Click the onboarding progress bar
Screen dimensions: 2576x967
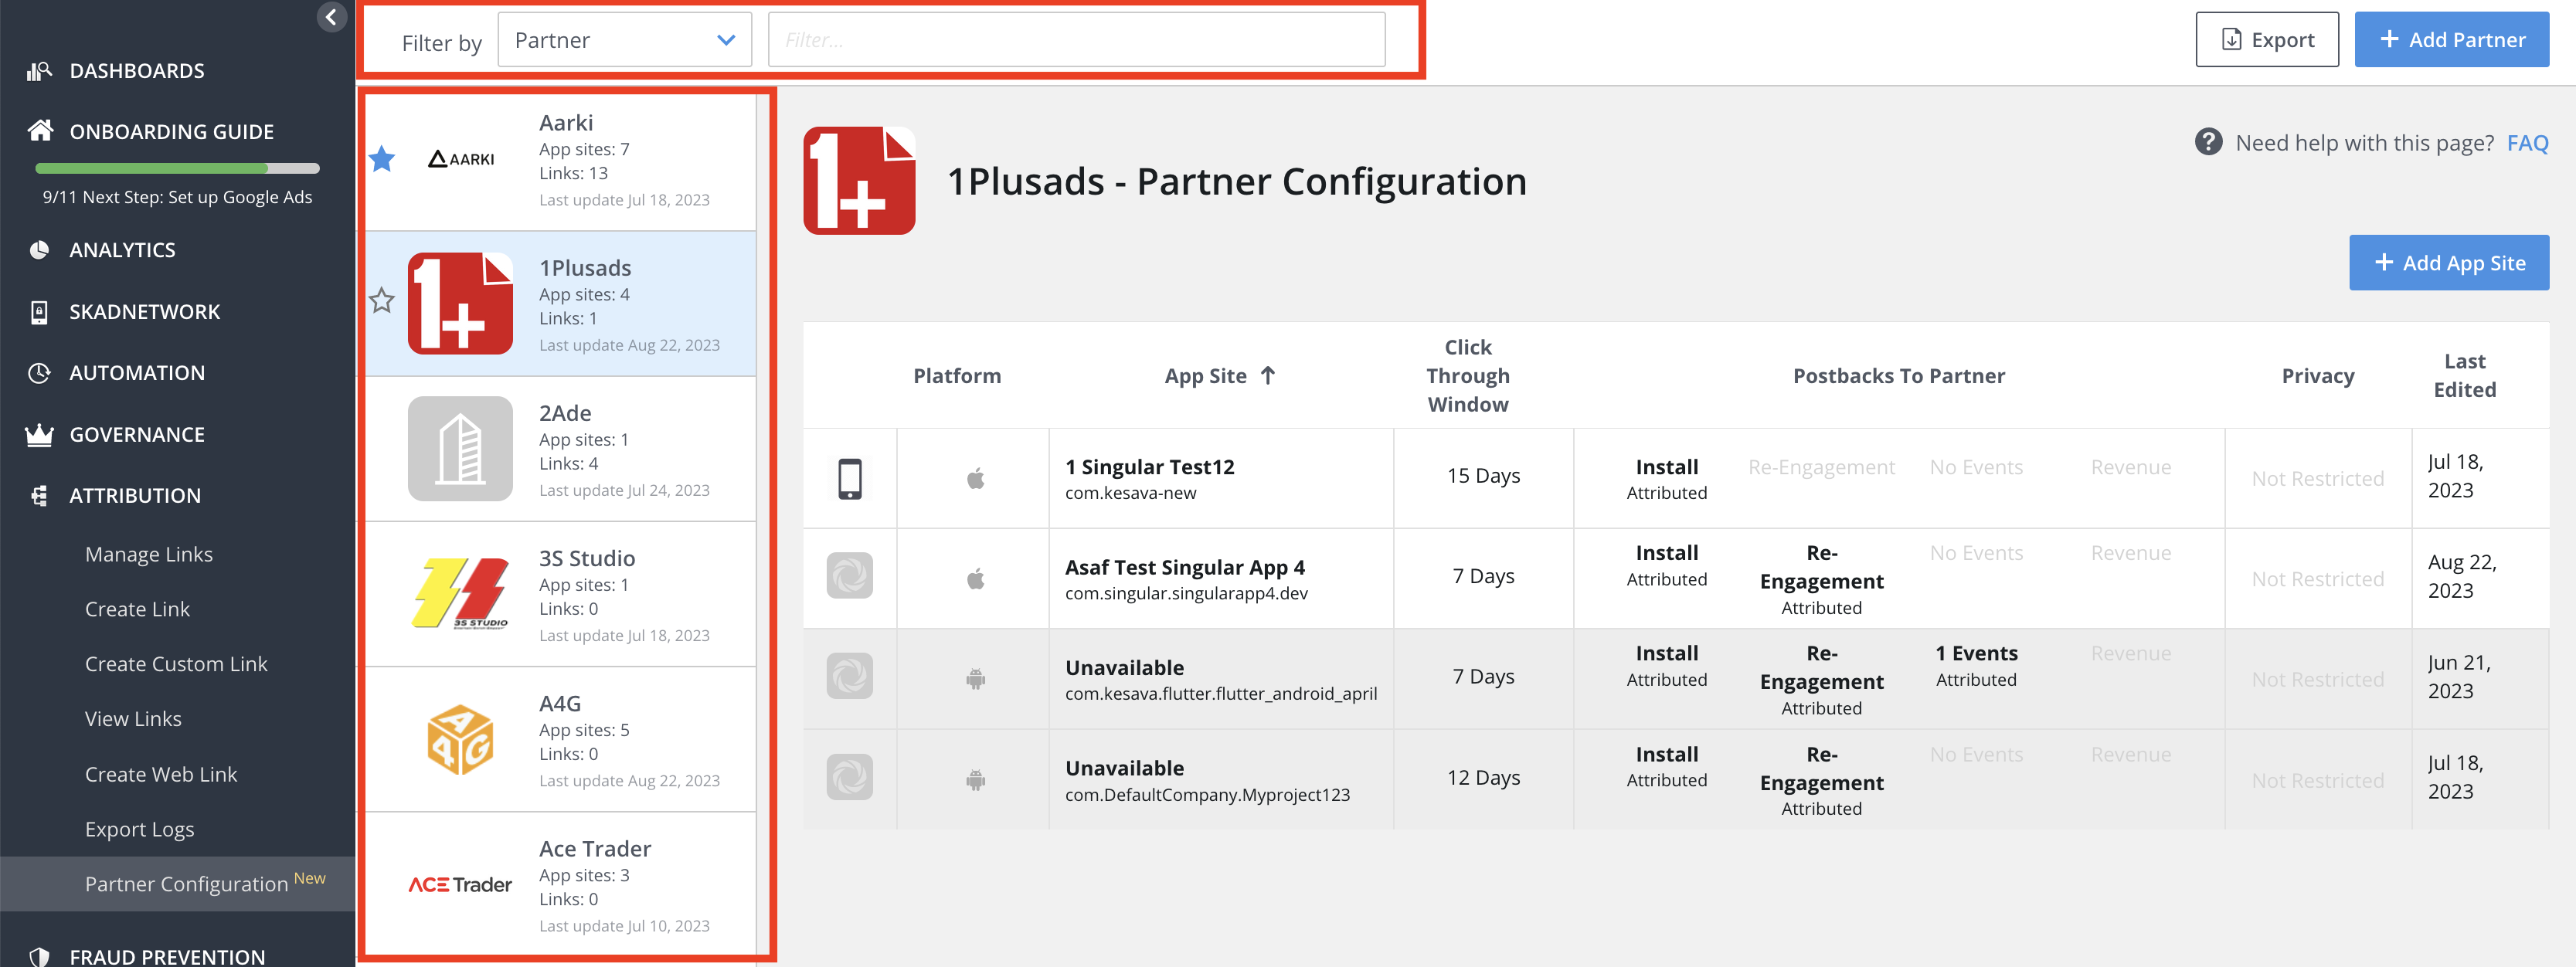point(177,168)
